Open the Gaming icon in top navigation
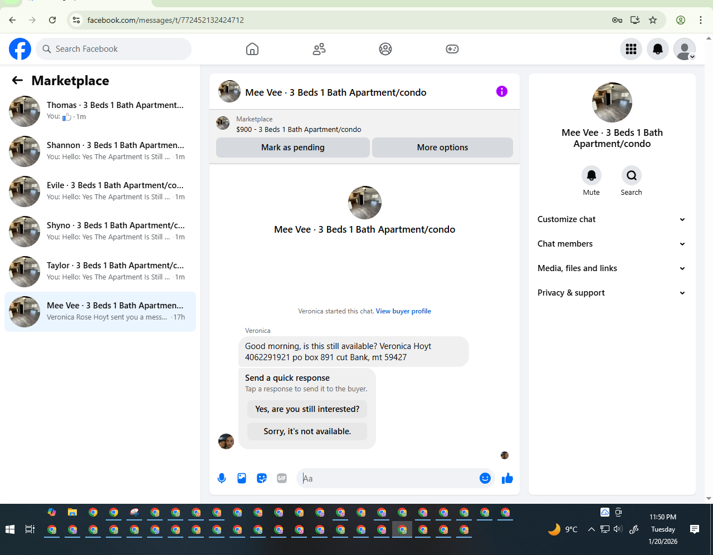The width and height of the screenshot is (713, 555). point(452,49)
